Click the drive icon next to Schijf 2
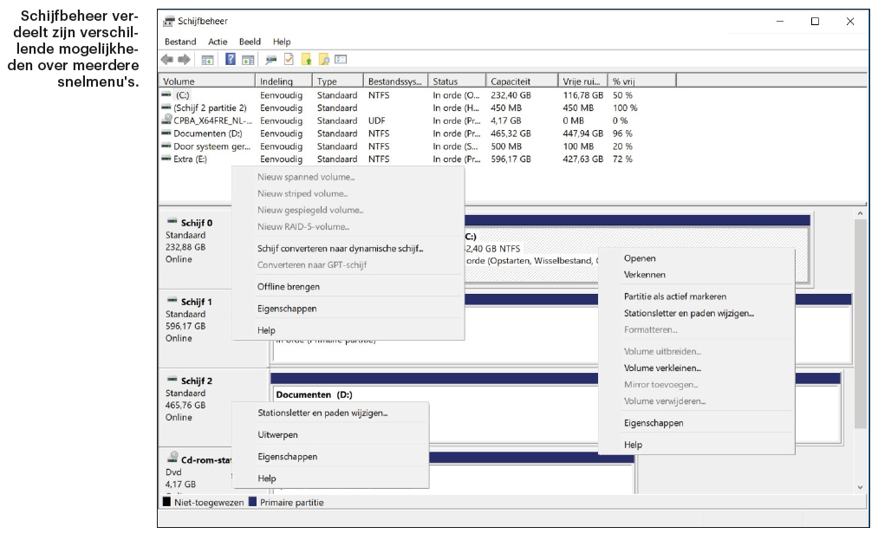Viewport: 878px width, 534px height. coord(172,380)
